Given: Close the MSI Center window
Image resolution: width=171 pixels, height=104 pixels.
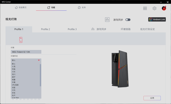Looking at the screenshot, I should click(x=168, y=2).
